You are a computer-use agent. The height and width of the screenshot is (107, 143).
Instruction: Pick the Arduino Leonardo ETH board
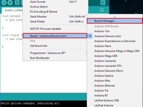tap(115, 66)
